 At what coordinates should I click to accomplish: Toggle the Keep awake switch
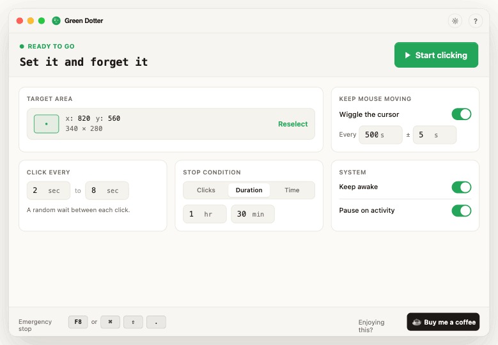click(x=461, y=187)
